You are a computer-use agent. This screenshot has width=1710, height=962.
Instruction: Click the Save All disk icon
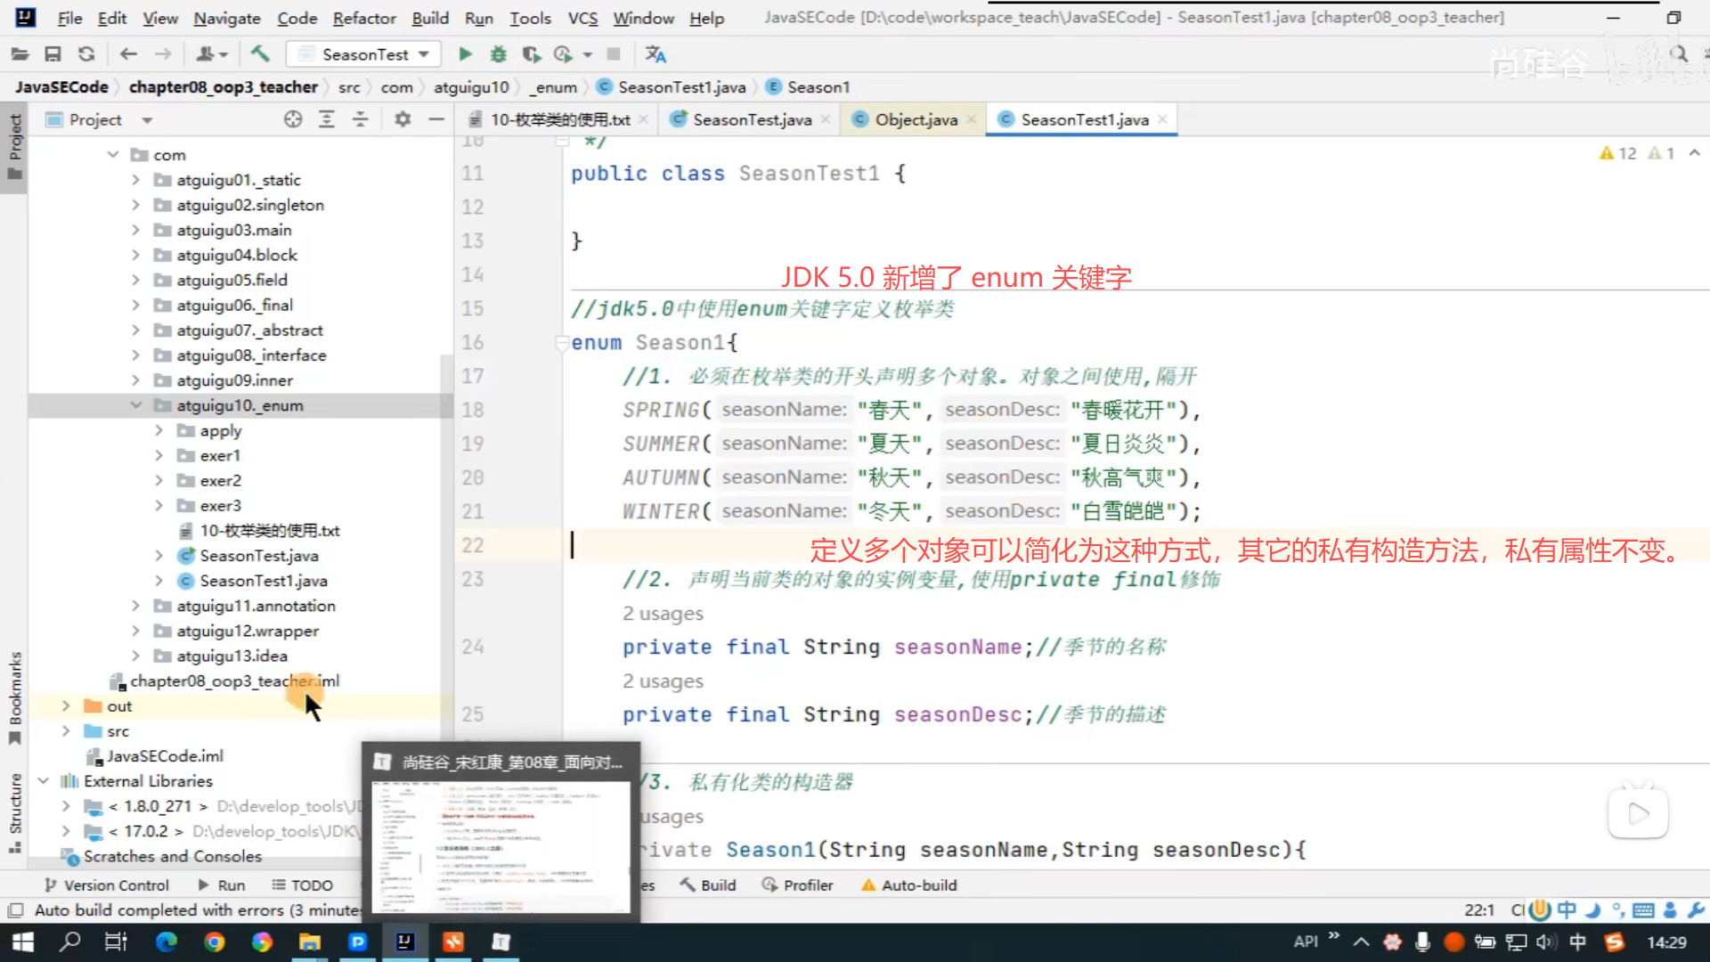(x=53, y=54)
